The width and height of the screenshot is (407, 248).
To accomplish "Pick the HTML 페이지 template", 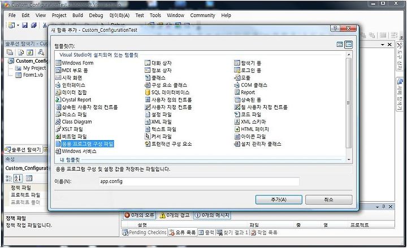I will pyautogui.click(x=252, y=129).
